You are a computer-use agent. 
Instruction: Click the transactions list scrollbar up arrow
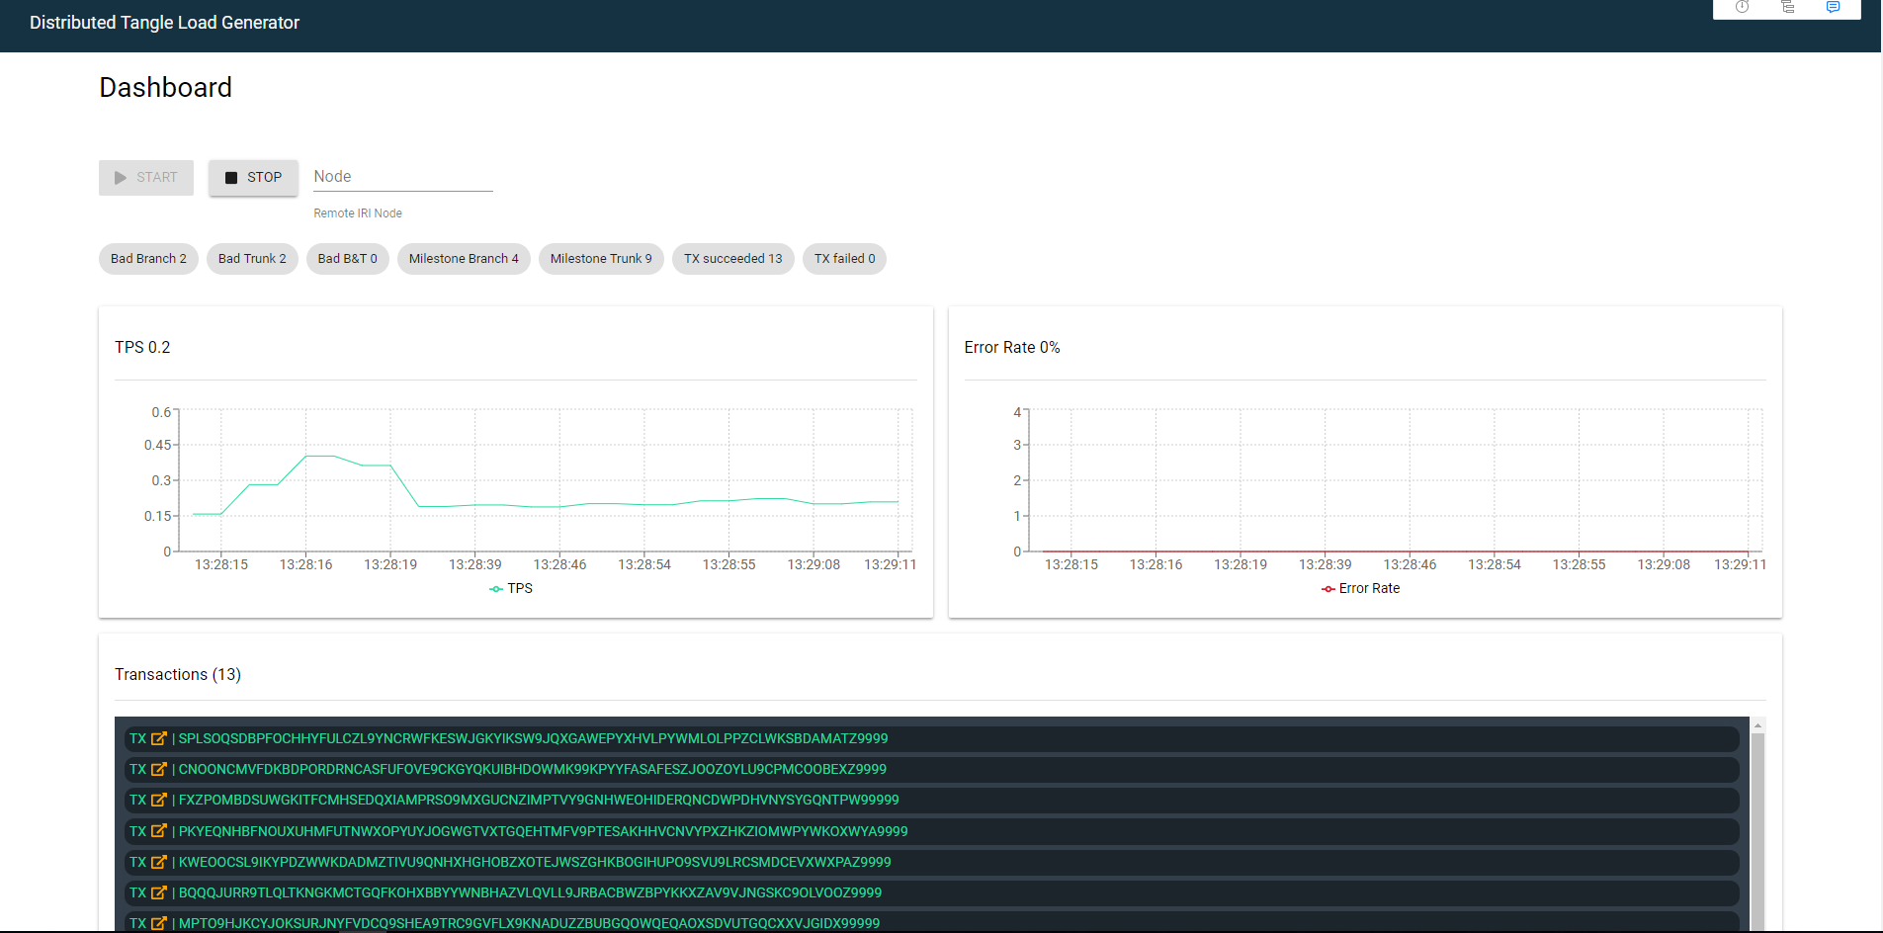point(1757,725)
